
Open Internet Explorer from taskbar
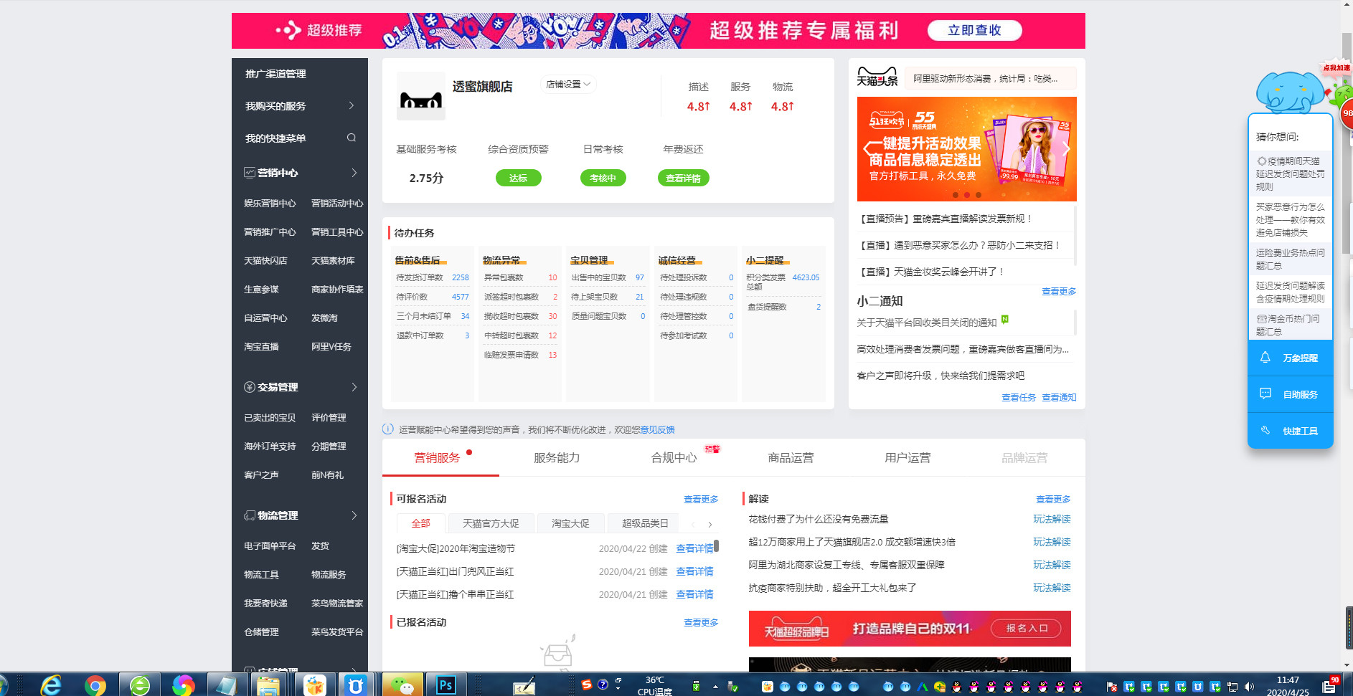[51, 685]
